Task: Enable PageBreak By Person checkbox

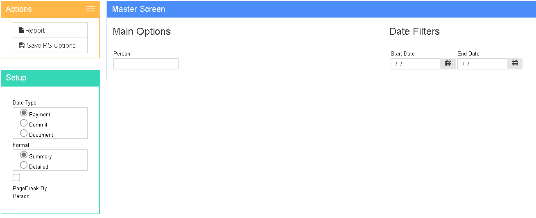Action: [x=16, y=178]
